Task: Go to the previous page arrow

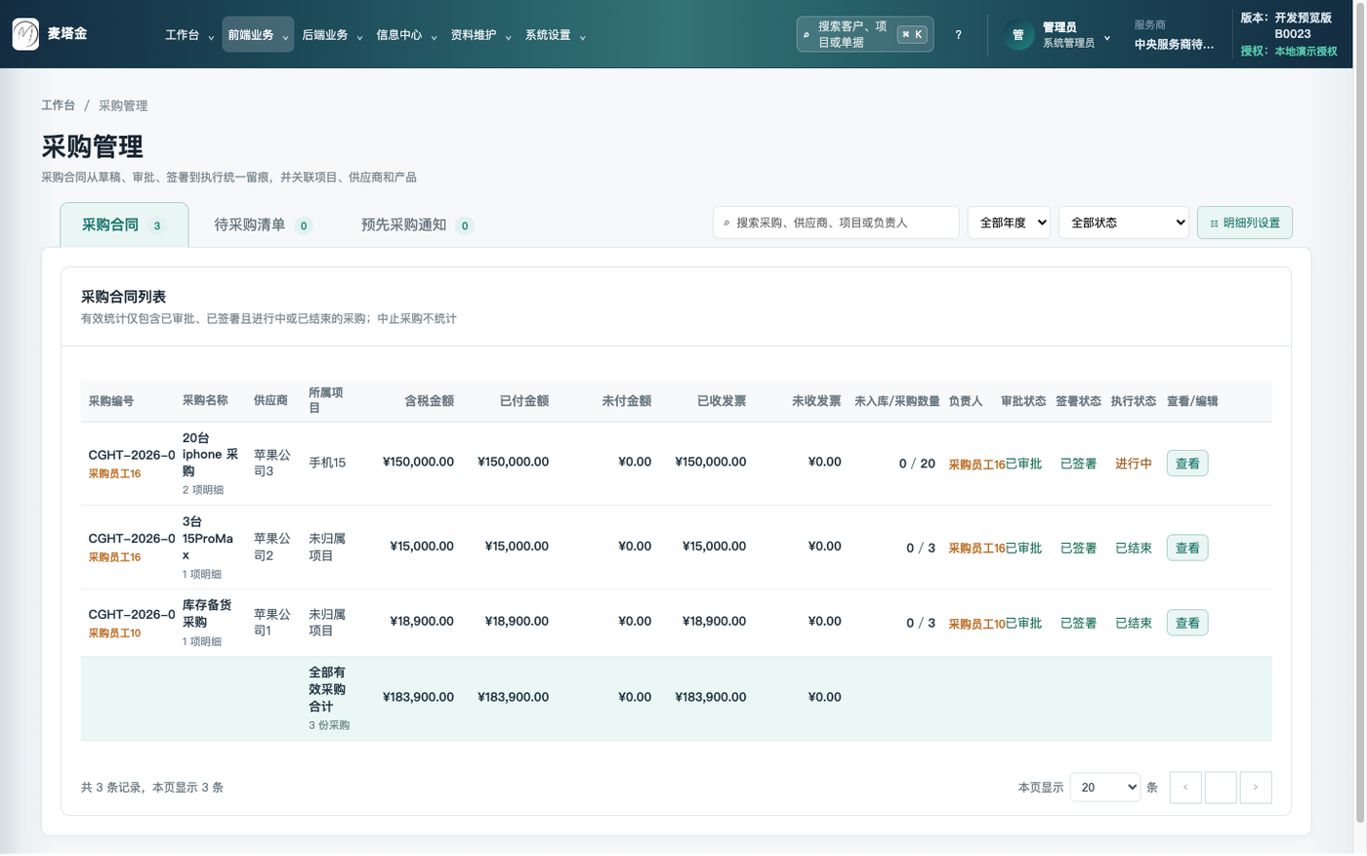Action: click(x=1185, y=788)
